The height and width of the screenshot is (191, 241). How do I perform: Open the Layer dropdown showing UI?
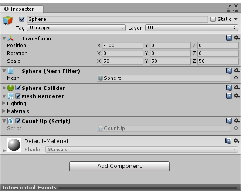pos(191,28)
